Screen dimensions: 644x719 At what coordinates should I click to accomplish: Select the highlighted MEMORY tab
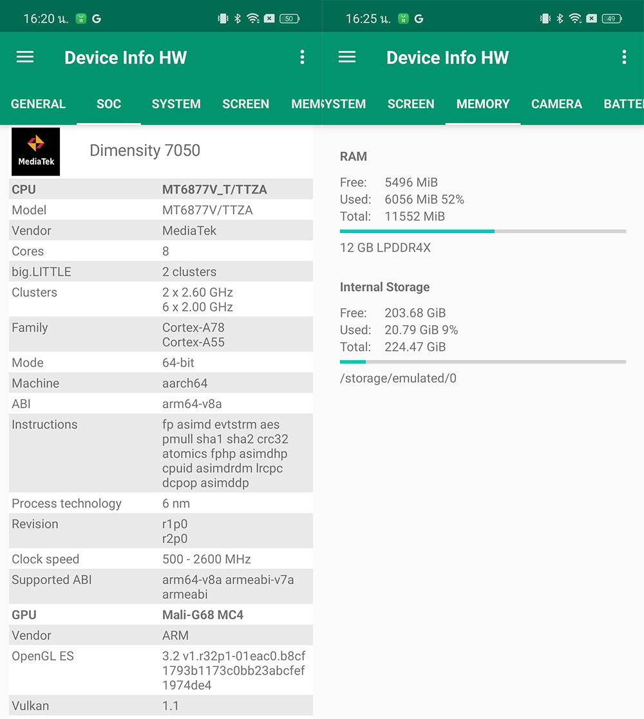tap(483, 104)
